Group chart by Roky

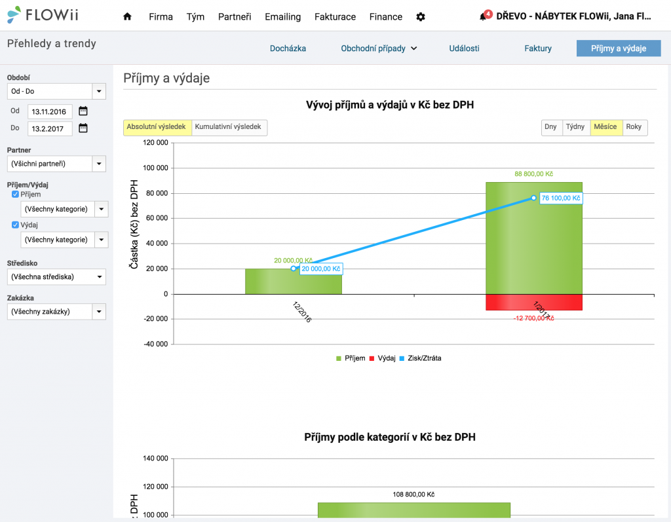pyautogui.click(x=634, y=127)
